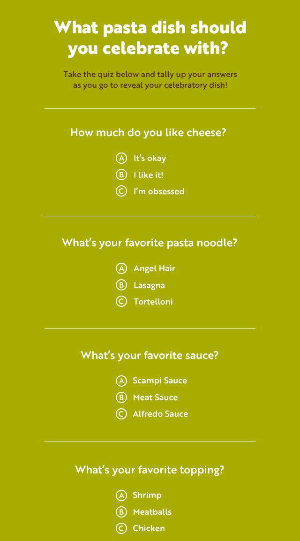This screenshot has width=300, height=541.
Task: Click circled C option for Chicken
Action: click(121, 528)
